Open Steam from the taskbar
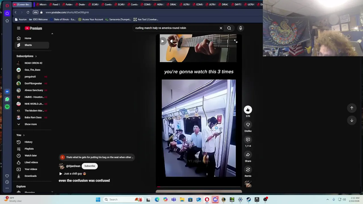 (x=248, y=199)
